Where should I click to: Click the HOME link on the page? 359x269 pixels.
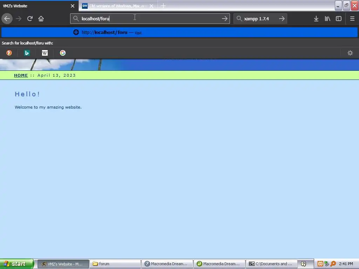click(21, 75)
